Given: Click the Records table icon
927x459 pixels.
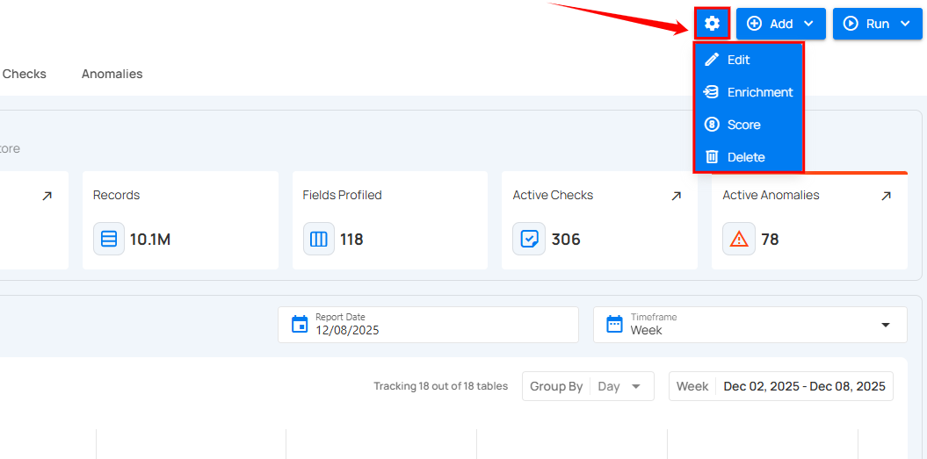Looking at the screenshot, I should (x=109, y=239).
